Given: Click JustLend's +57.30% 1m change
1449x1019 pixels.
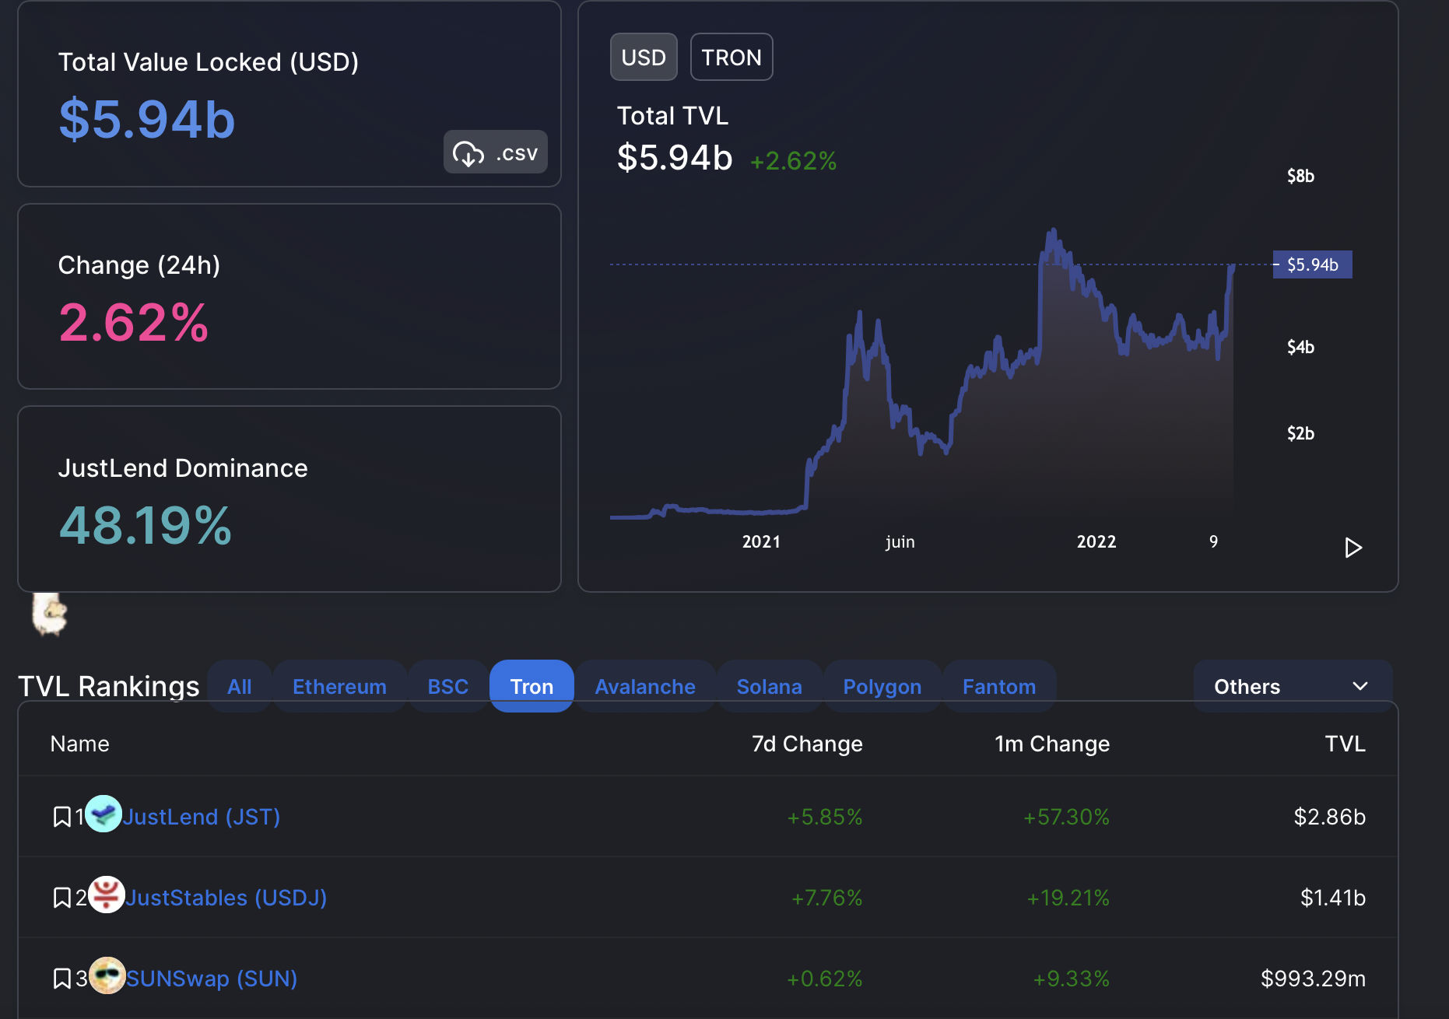Looking at the screenshot, I should click(1067, 817).
